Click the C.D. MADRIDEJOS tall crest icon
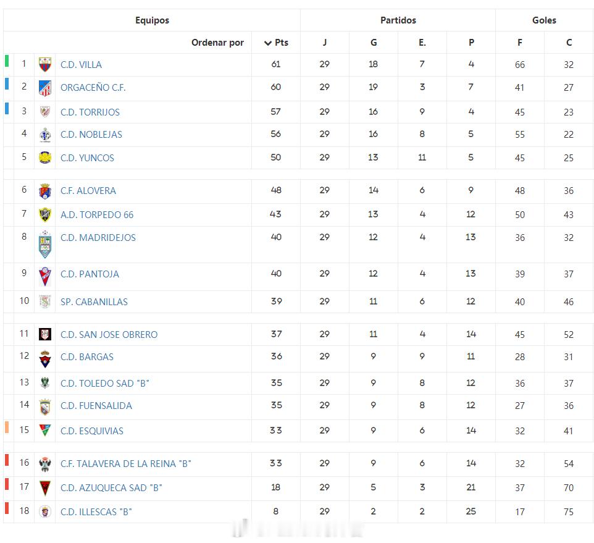Screen dimensions: 594x543 coord(45,245)
